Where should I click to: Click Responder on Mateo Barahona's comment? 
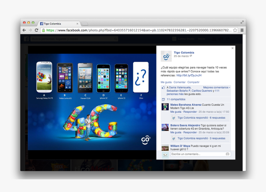(190, 112)
